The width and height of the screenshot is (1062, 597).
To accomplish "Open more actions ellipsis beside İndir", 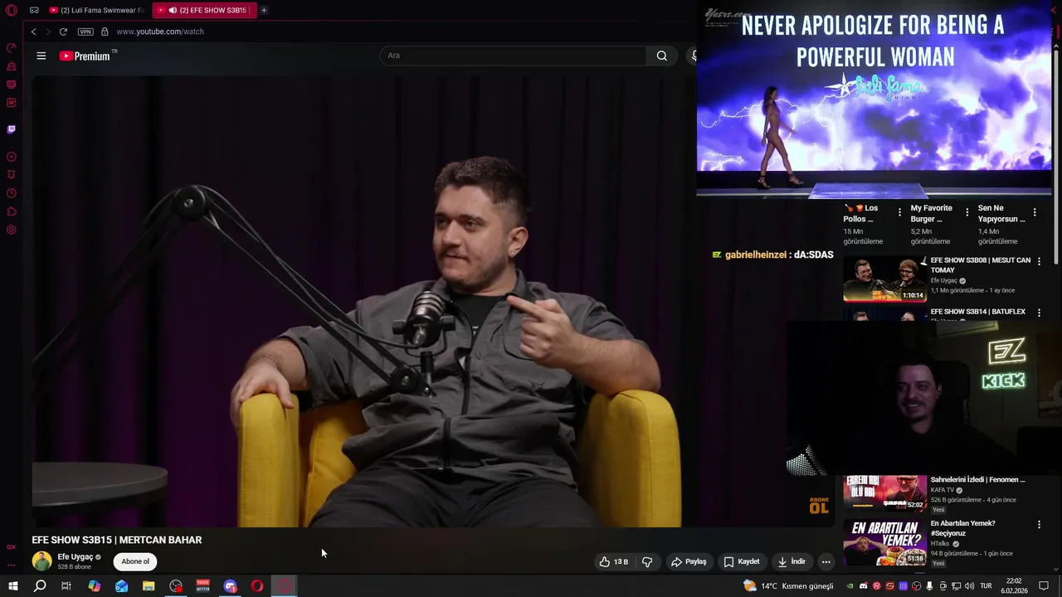I will [x=826, y=561].
